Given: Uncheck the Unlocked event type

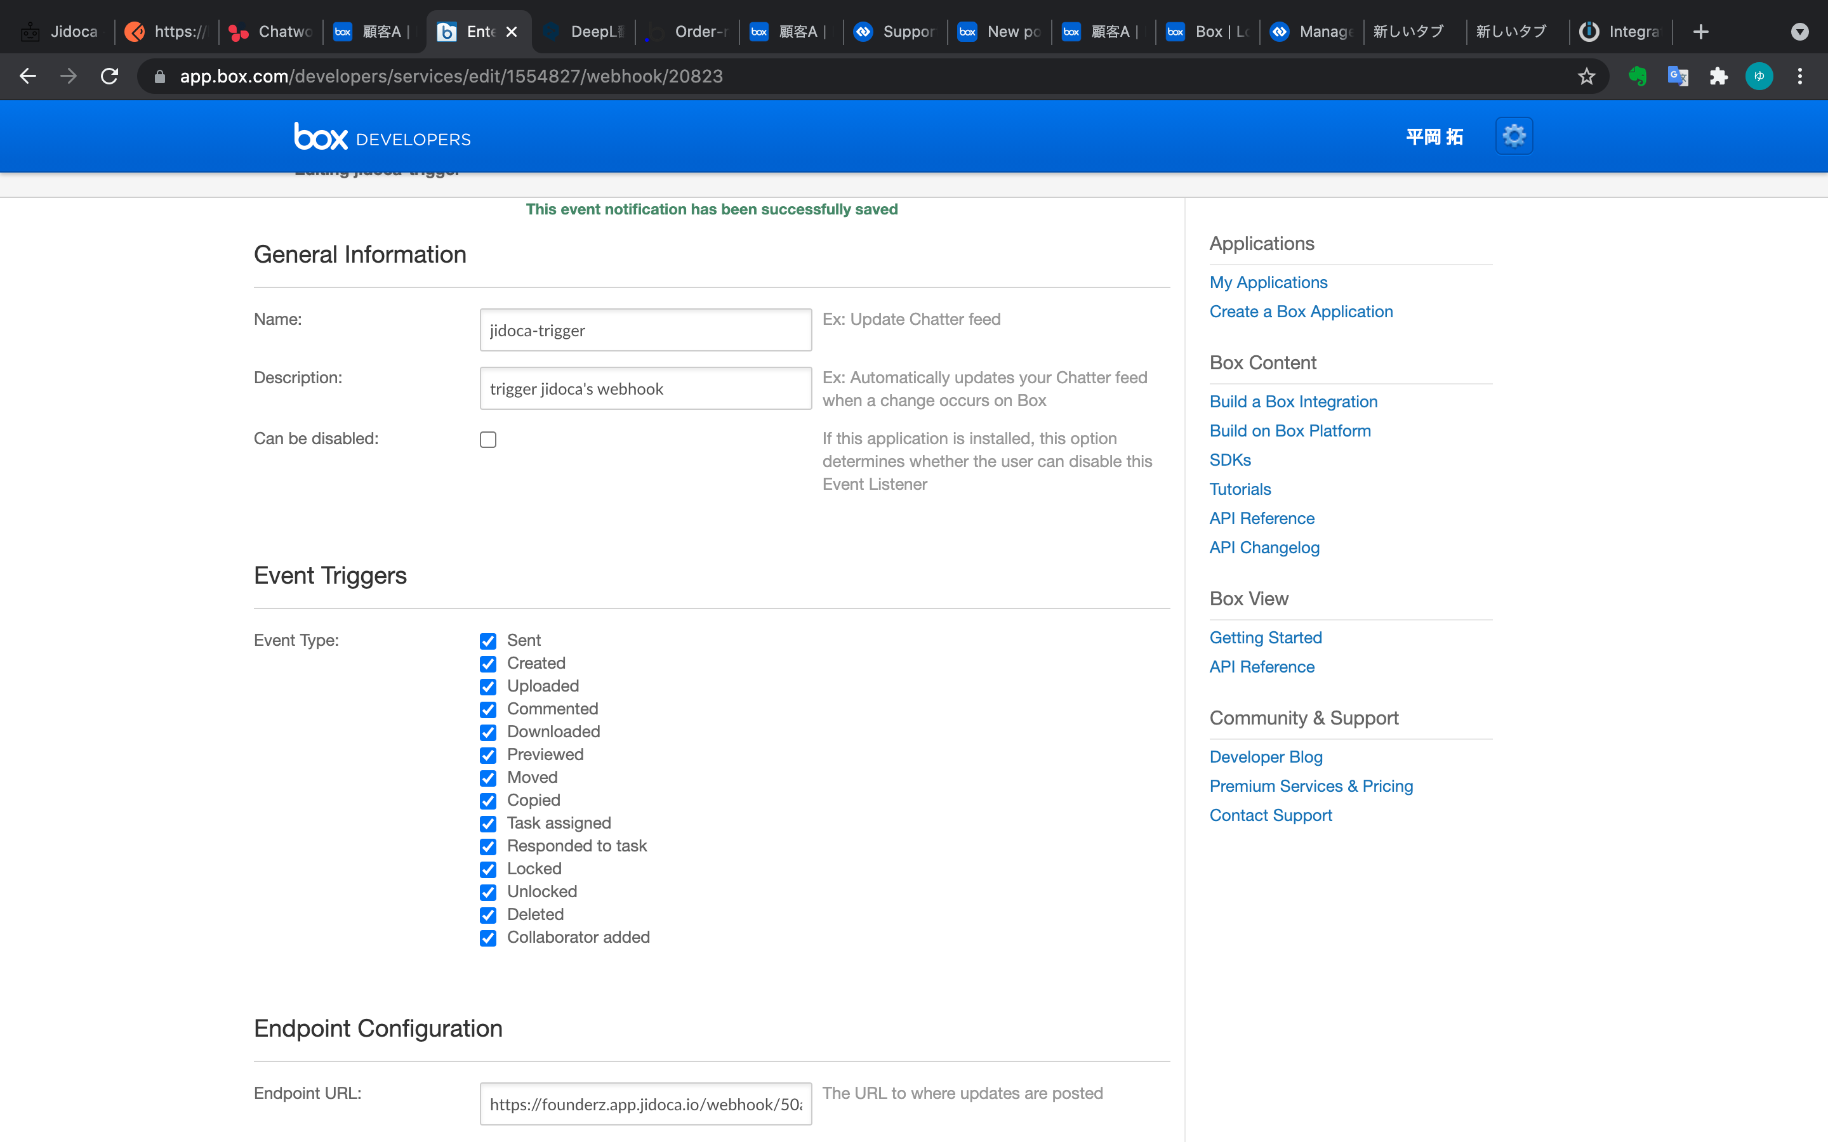Looking at the screenshot, I should pyautogui.click(x=488, y=892).
